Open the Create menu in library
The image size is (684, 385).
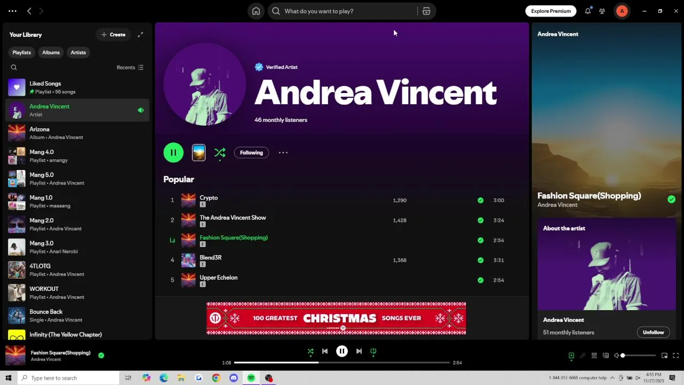[x=113, y=35]
